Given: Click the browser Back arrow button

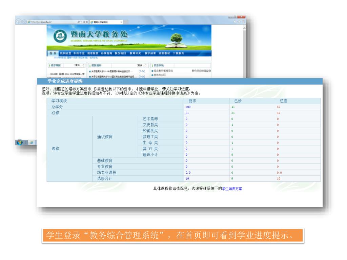Looking at the screenshot, I should [x=18, y=22].
